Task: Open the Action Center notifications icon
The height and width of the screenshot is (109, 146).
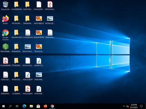Action: point(141,106)
